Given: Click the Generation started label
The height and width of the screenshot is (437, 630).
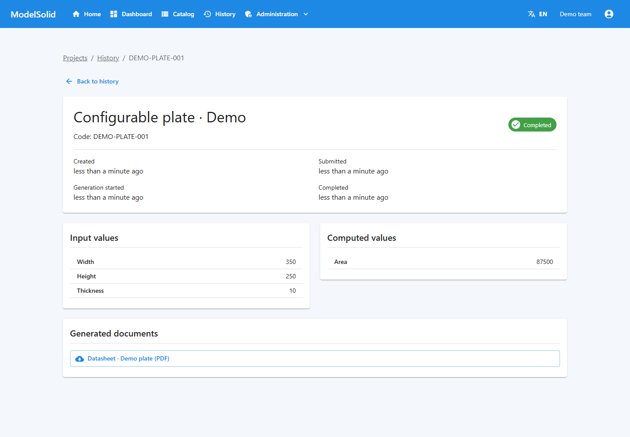Looking at the screenshot, I should coord(99,187).
